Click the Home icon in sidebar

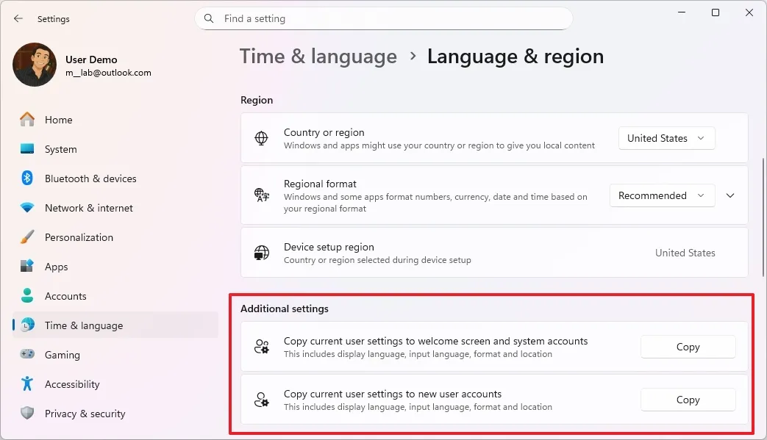(27, 120)
